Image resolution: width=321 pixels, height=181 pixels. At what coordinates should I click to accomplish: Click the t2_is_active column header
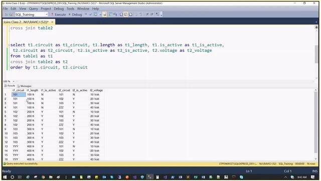(80, 90)
